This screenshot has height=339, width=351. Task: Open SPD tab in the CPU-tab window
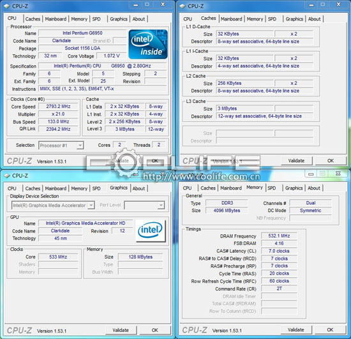(96, 19)
